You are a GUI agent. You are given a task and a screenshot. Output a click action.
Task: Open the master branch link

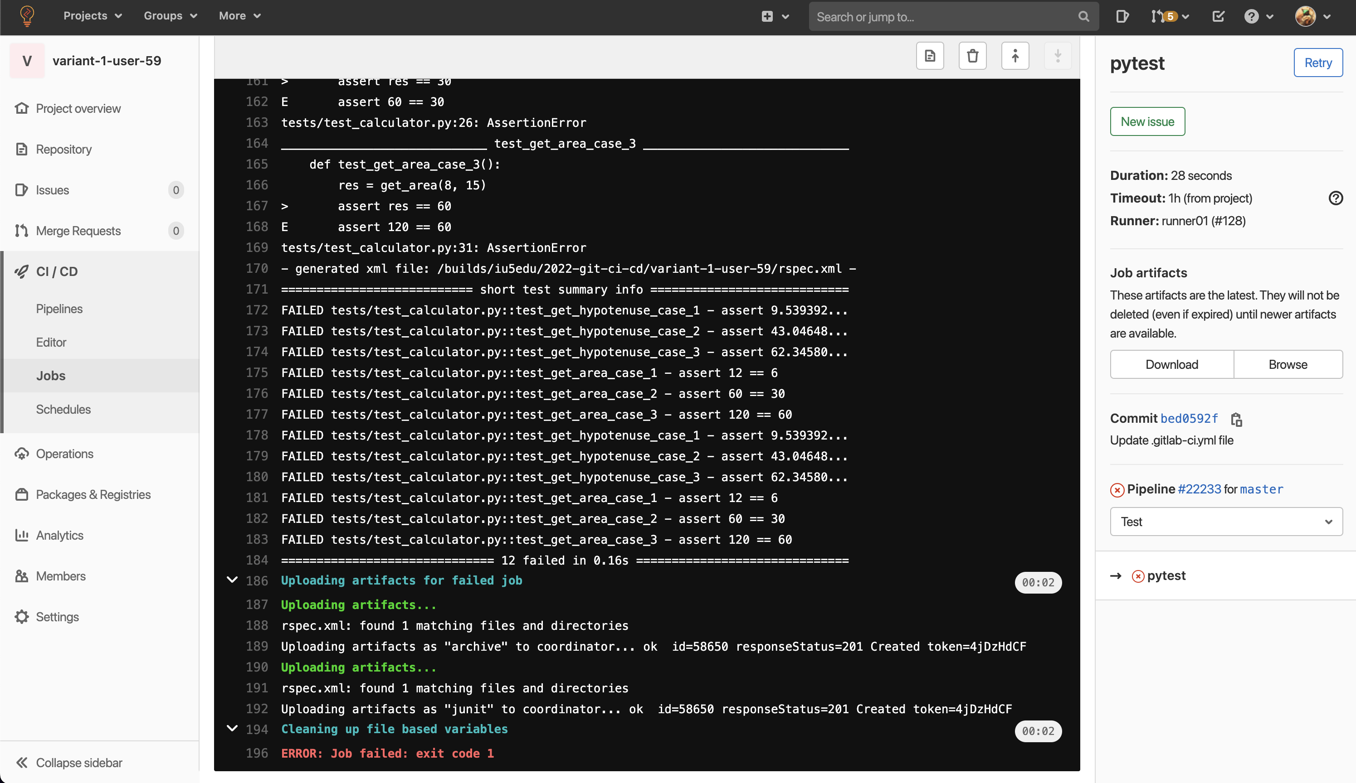click(x=1261, y=489)
